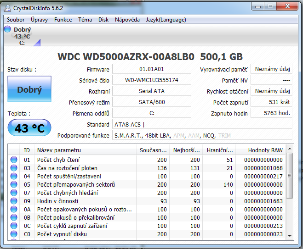The width and height of the screenshot is (303, 249).
Task: Click the big Dobrý health status button
Action: click(29, 89)
